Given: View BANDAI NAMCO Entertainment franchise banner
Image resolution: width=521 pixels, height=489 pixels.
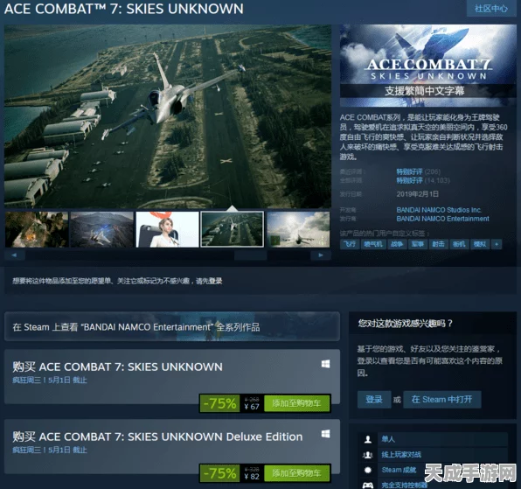Looking at the screenshot, I should pyautogui.click(x=172, y=327).
